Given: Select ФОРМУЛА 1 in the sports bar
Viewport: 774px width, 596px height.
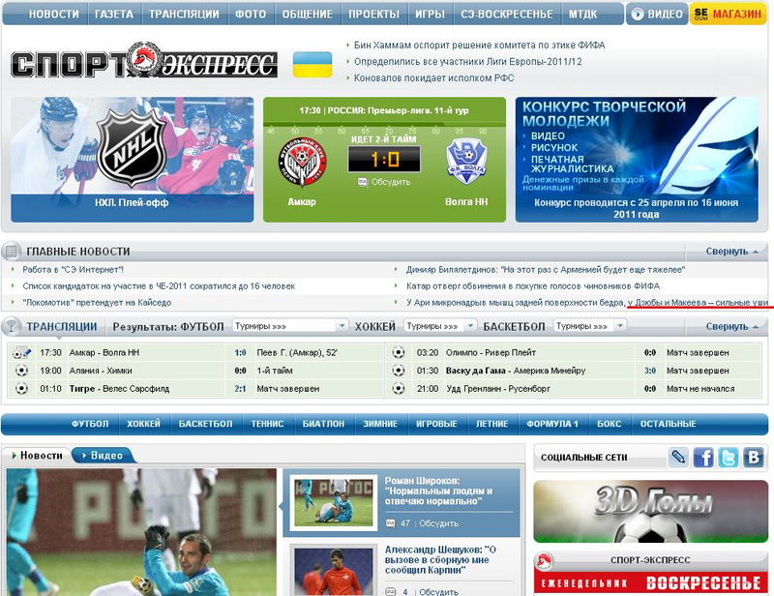Looking at the screenshot, I should click(552, 424).
